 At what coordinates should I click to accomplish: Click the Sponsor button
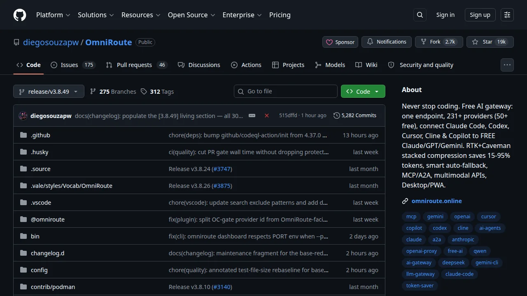coord(340,42)
